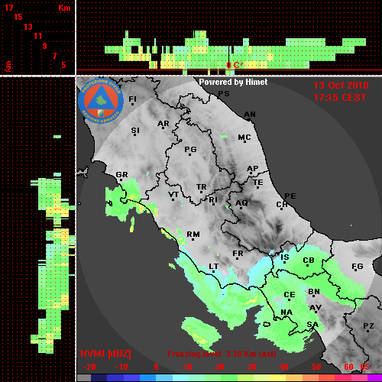Click the Protezione Civile Regione Abruzzo logo
This screenshot has height=382, width=382.
101,101
